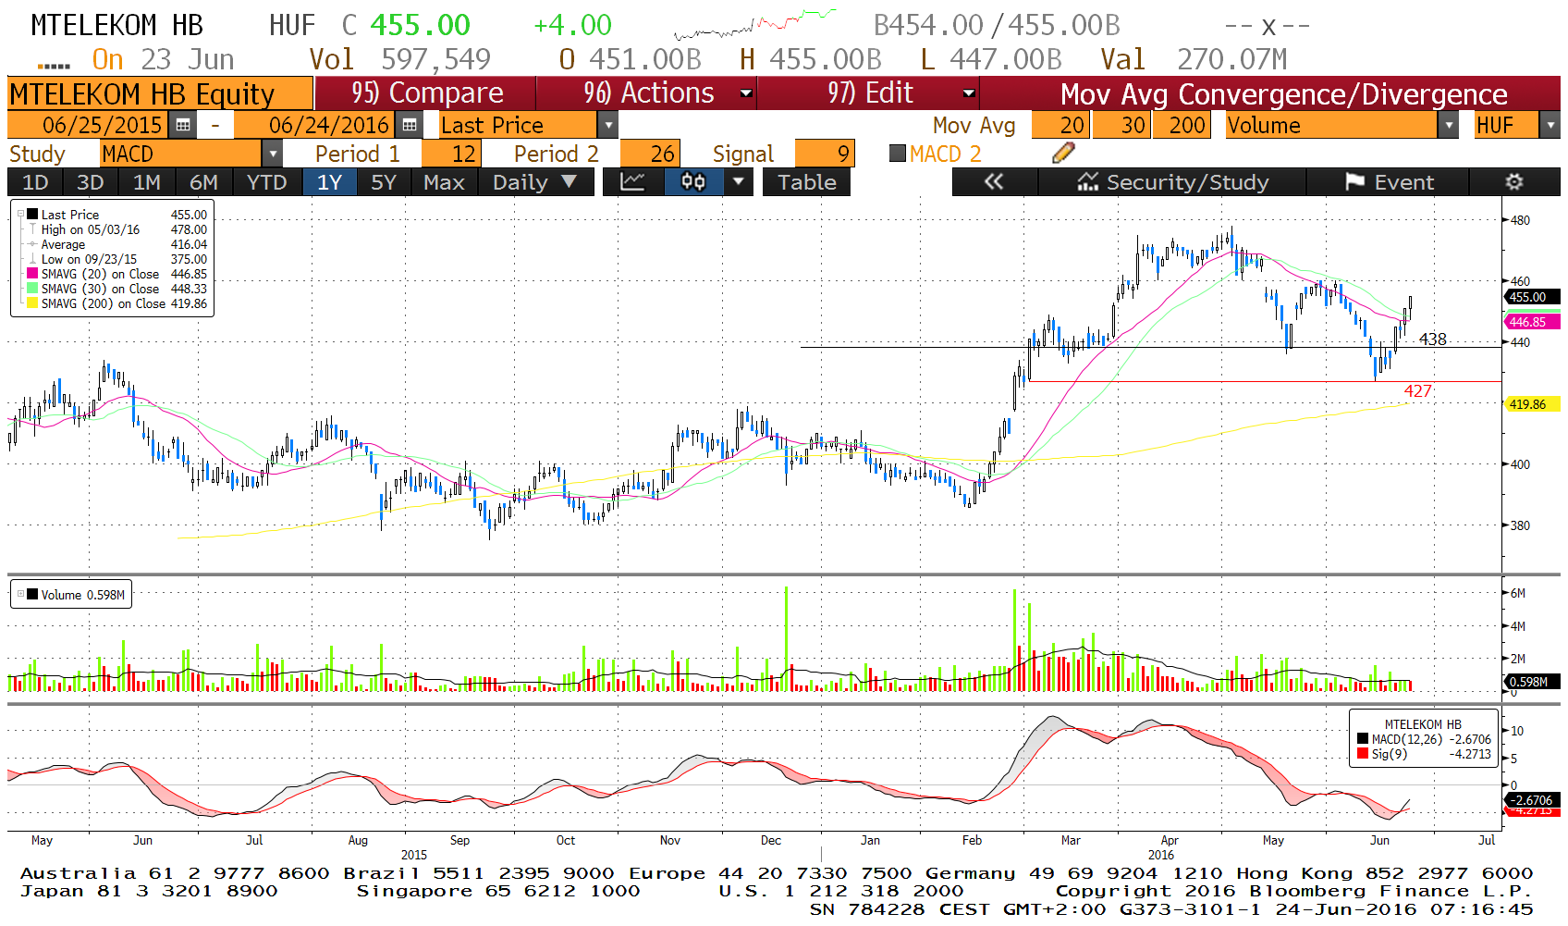This screenshot has width=1568, height=926.
Task: Click SMAVG (30) green legend swatch
Action: coord(32,289)
